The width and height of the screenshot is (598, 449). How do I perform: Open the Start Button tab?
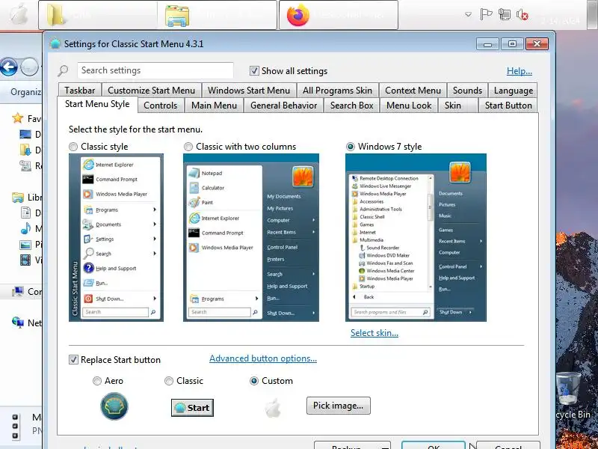click(x=508, y=106)
